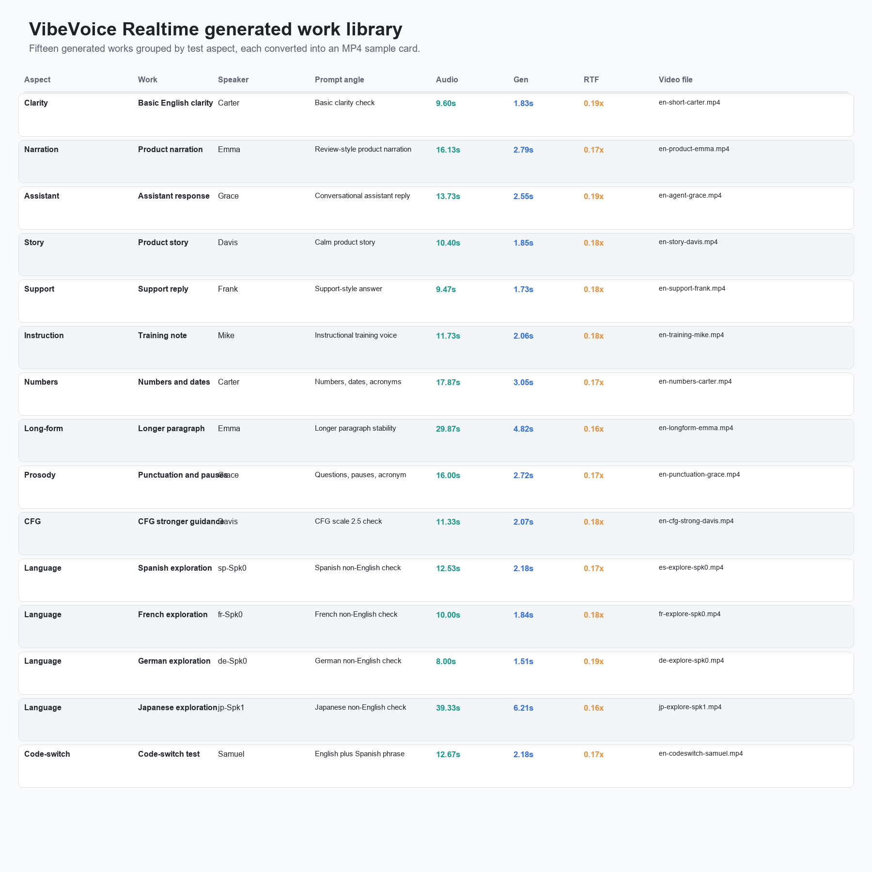Click the Japanese exploration work title
The image size is (872, 872).
tap(178, 708)
